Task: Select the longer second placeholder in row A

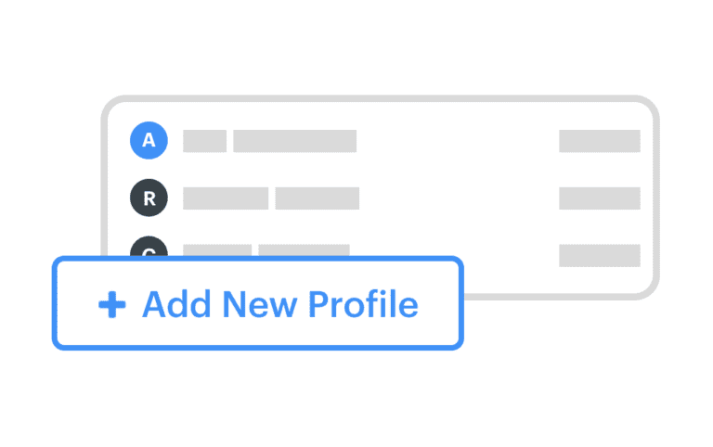Action: (x=294, y=141)
